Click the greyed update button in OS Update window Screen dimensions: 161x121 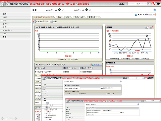[90, 115]
